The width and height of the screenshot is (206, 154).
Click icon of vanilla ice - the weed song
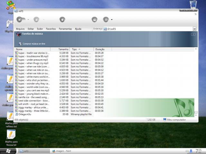pos(16,97)
